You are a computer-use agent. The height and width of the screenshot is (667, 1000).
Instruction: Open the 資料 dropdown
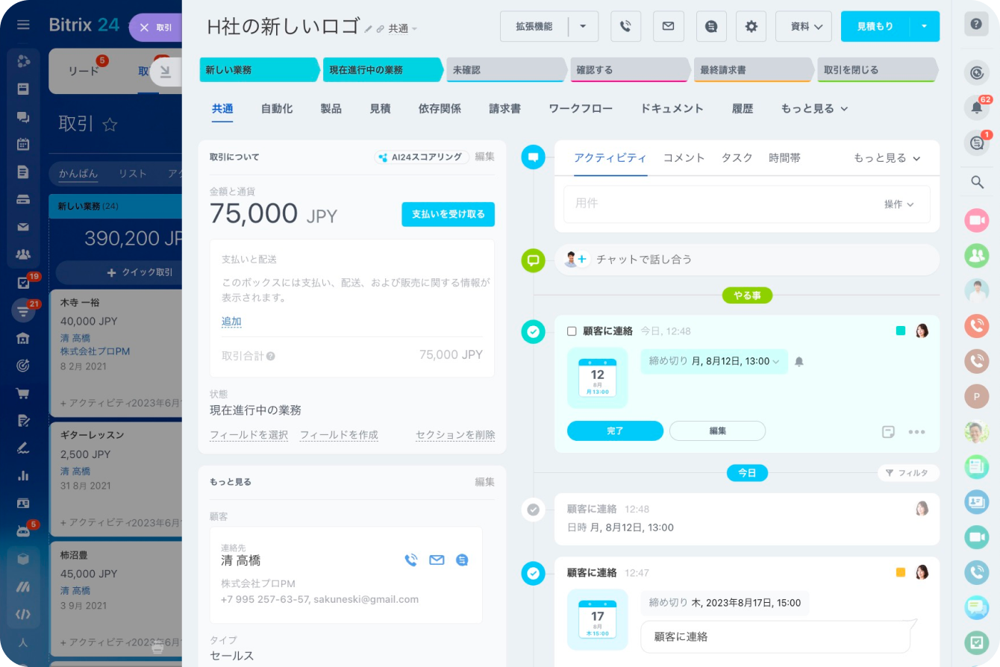[x=804, y=26]
